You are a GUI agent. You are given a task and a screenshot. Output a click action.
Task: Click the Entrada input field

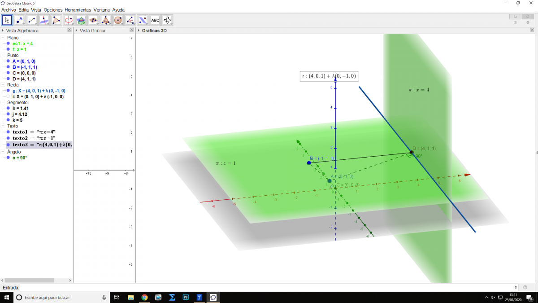[268, 287]
